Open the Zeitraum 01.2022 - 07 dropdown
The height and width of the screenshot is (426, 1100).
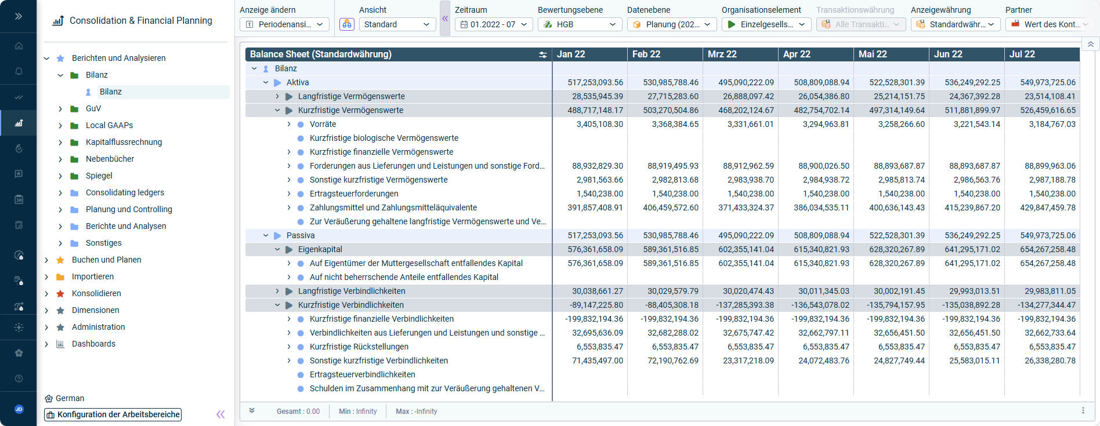494,24
